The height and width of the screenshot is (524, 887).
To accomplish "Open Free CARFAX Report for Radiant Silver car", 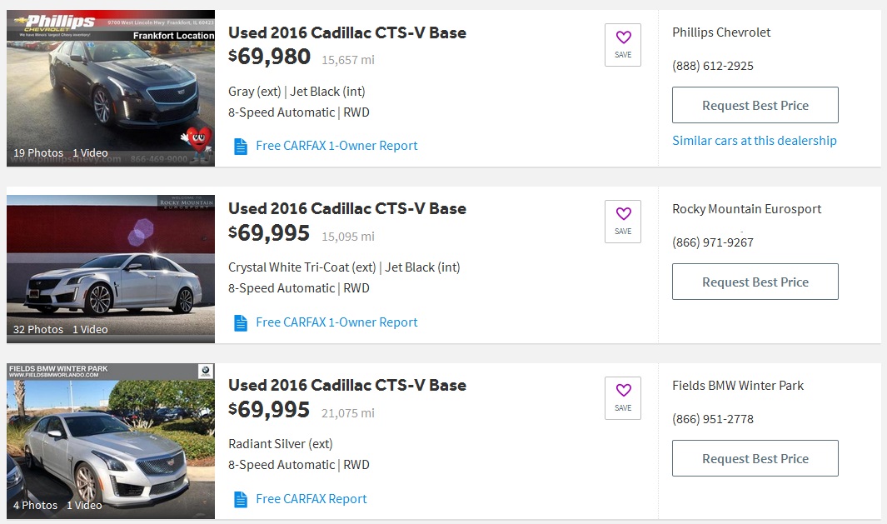I will (x=311, y=499).
